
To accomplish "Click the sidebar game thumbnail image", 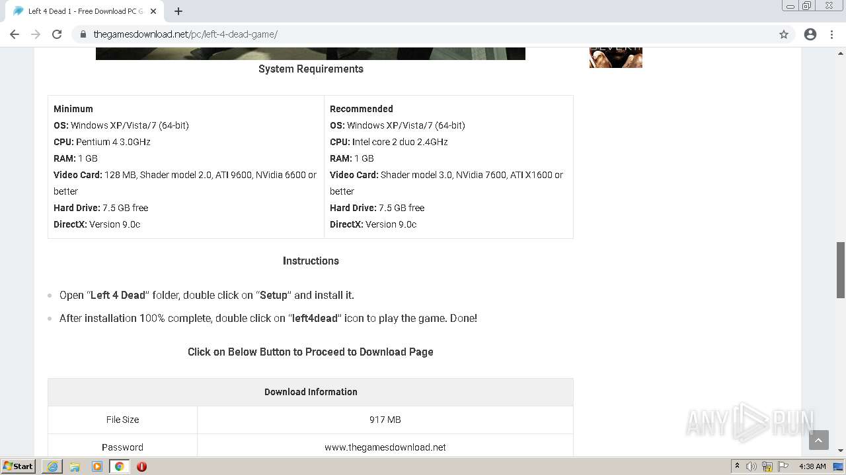I will pos(616,57).
